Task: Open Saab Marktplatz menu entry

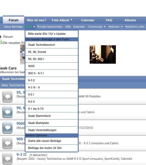Action: click(52, 123)
